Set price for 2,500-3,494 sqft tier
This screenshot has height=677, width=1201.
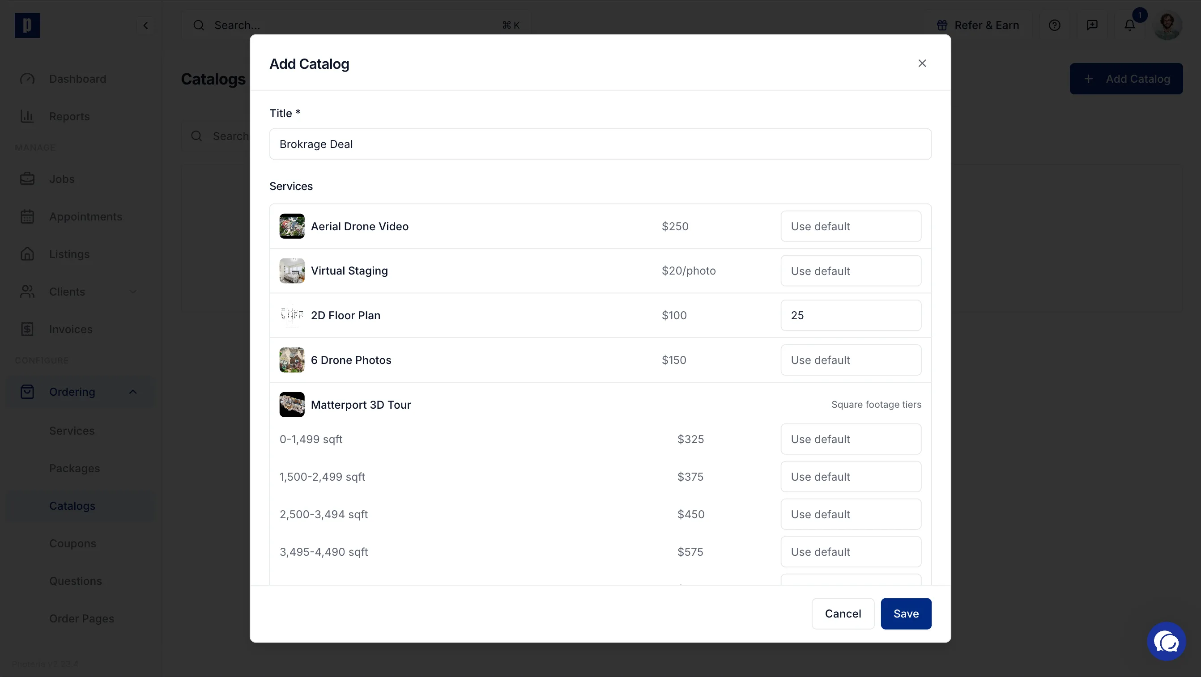pyautogui.click(x=850, y=514)
